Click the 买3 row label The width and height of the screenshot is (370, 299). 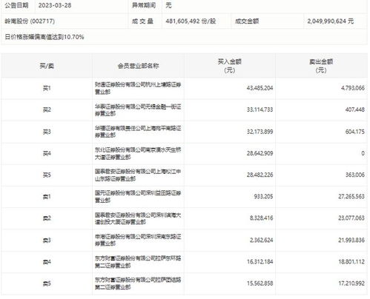[47, 132]
